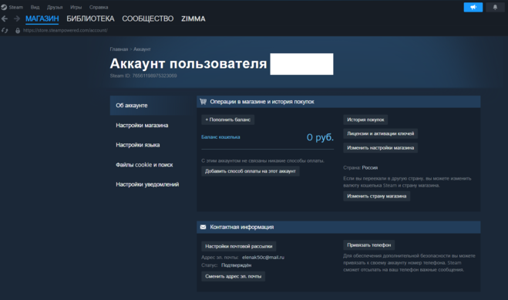The height and width of the screenshot is (300, 508).
Task: Follow the Аккаунт breadcrumb link
Action: (142, 49)
